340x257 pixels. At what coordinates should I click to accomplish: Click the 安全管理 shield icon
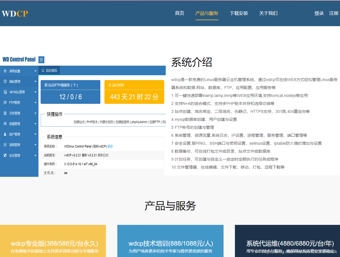point(5,155)
